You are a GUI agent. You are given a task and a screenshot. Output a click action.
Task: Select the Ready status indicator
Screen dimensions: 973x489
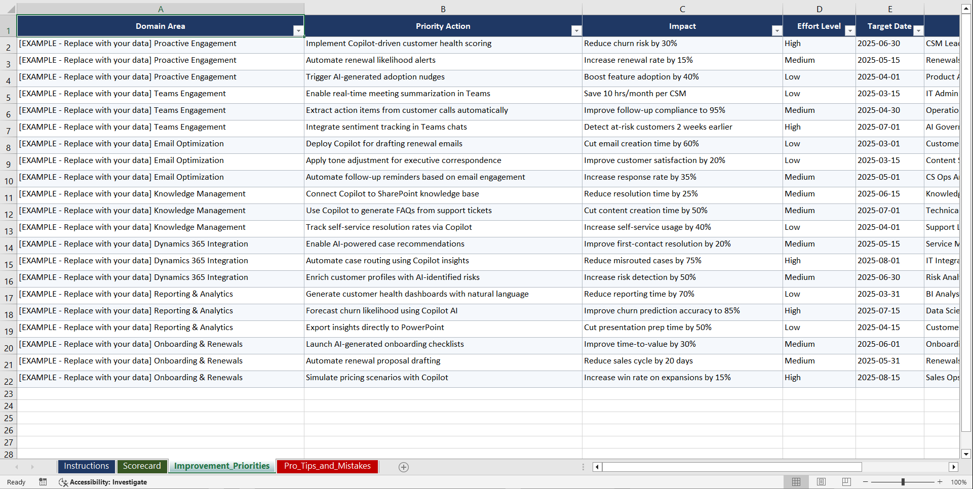coord(16,482)
